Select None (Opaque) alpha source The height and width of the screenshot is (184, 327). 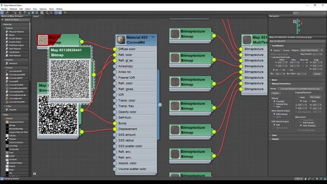301,125
